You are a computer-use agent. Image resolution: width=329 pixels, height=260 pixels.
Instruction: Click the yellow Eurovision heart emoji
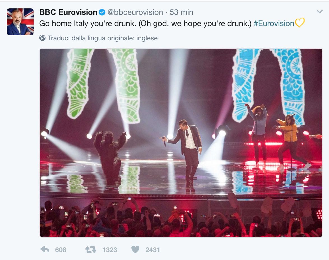[300, 23]
